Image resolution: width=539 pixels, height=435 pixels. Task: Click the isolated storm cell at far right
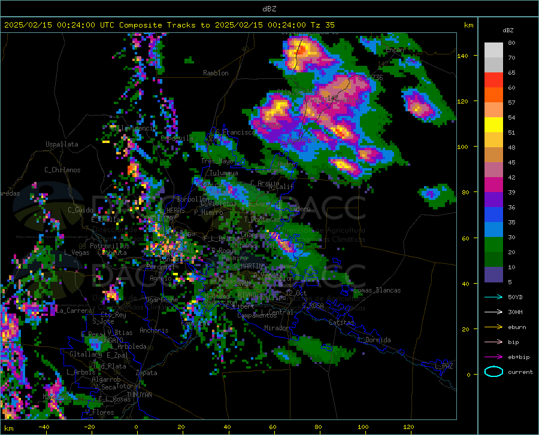point(421,107)
